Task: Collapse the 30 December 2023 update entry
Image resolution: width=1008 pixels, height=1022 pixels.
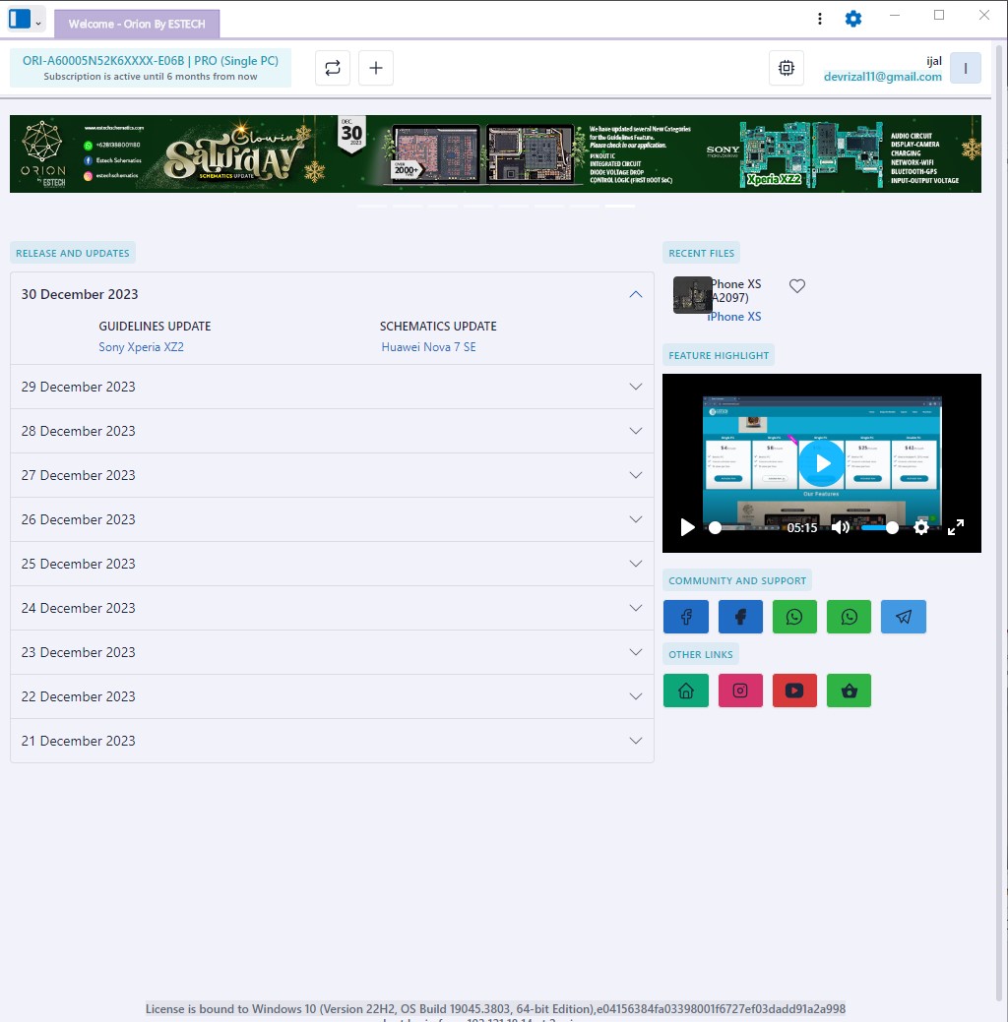Action: 635,293
